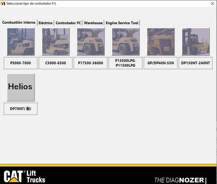Select the DP150NT-240NT truck image
The image size is (217, 184).
[x=195, y=41]
